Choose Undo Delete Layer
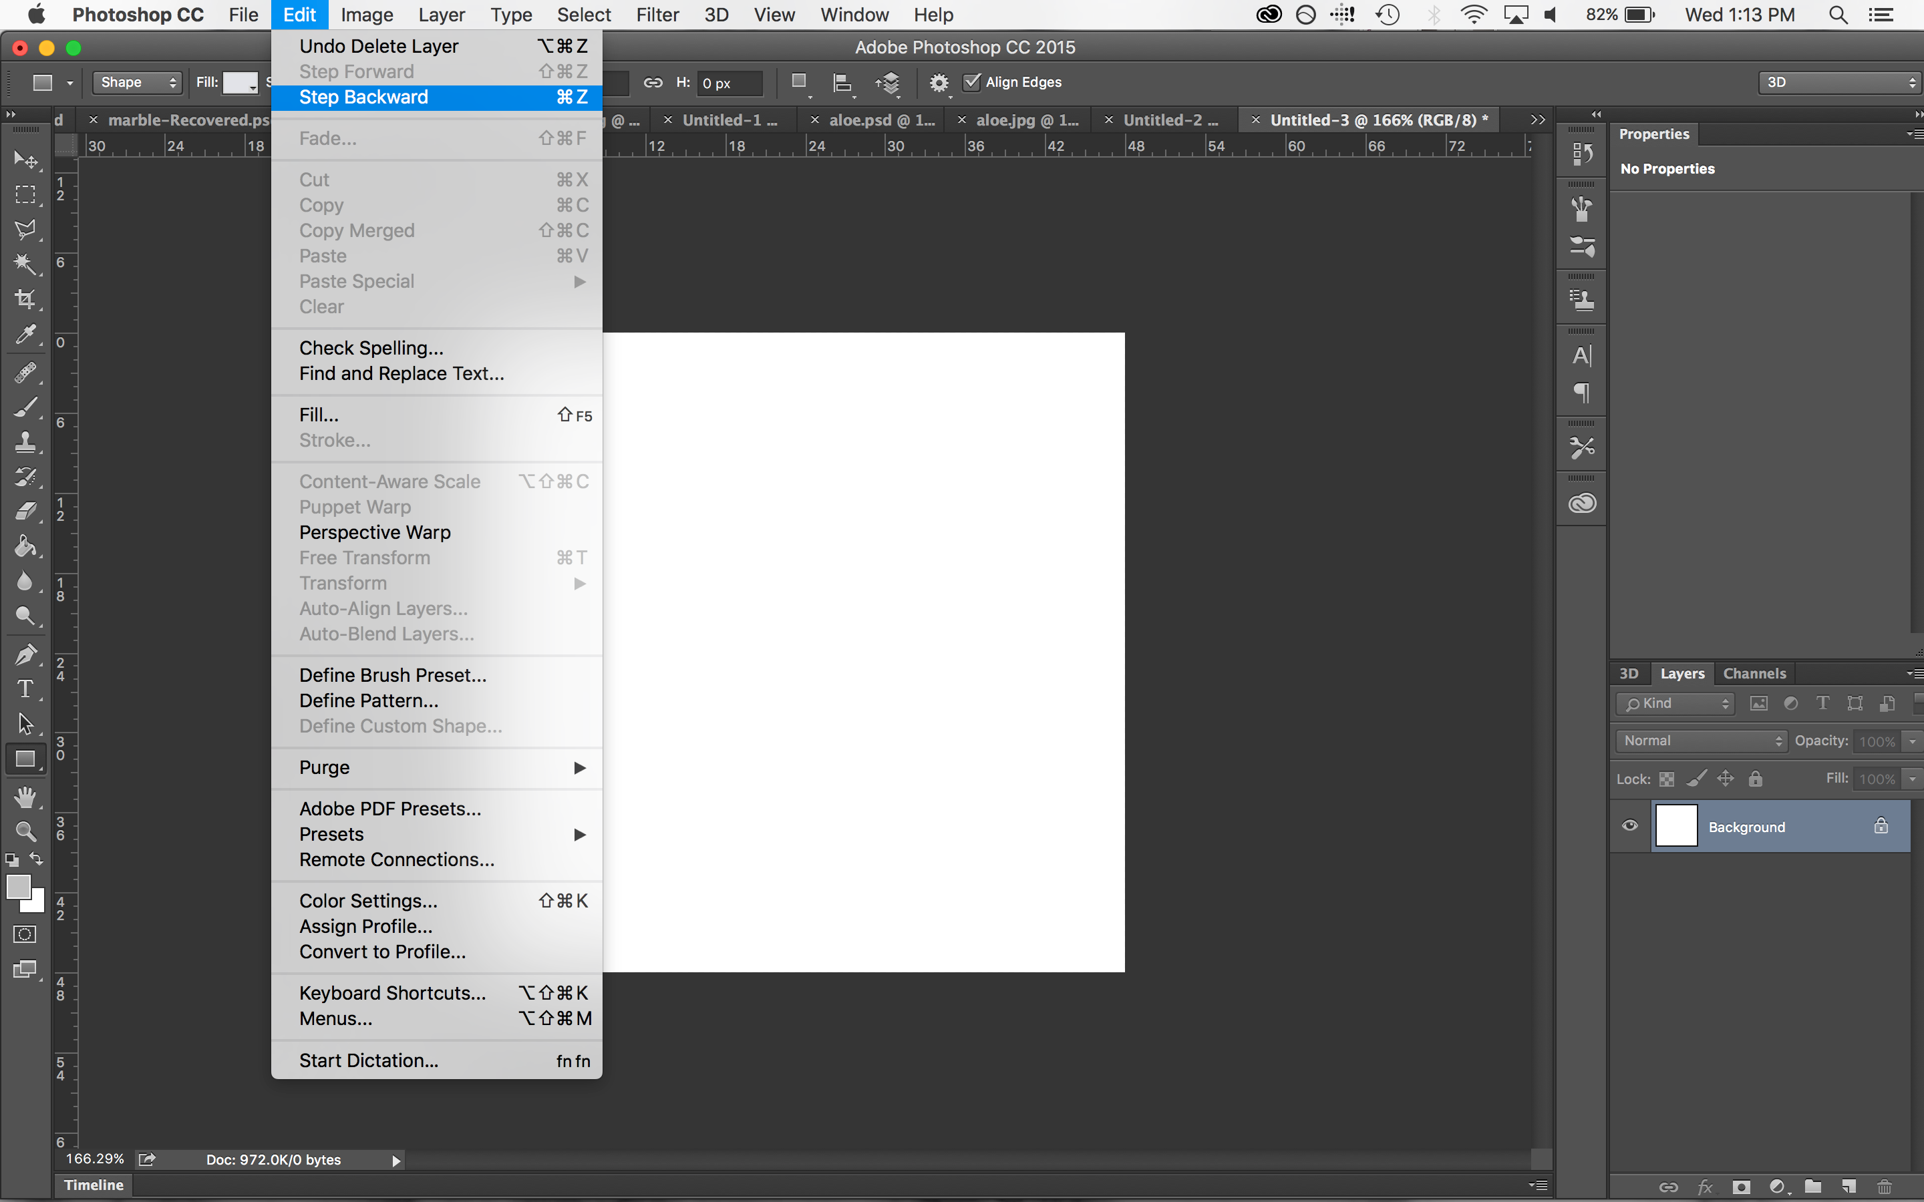The height and width of the screenshot is (1202, 1924). point(436,46)
